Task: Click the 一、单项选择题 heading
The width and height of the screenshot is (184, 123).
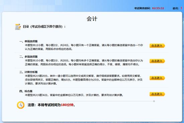Action: coord(28,41)
